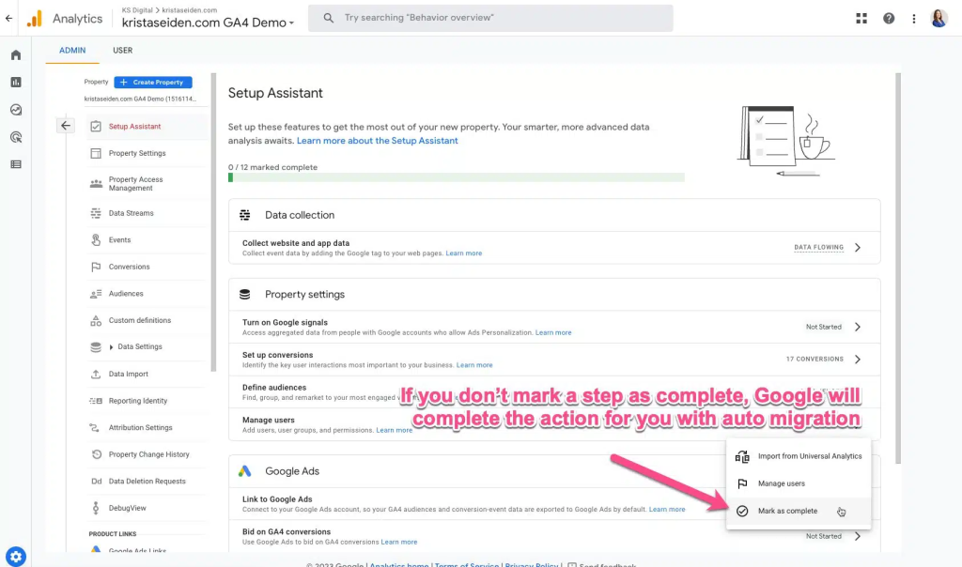Open Reports icon in left navigation rail
962x567 pixels.
pos(16,83)
